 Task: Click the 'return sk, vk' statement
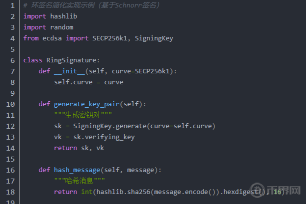(x=79, y=148)
